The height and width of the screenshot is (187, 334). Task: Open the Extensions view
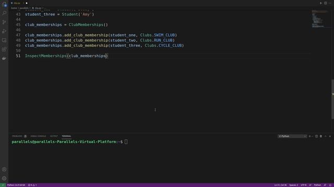[4, 49]
